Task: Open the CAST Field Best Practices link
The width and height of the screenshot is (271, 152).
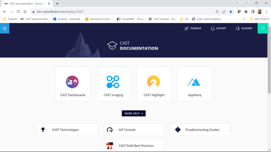Action: 133,146
